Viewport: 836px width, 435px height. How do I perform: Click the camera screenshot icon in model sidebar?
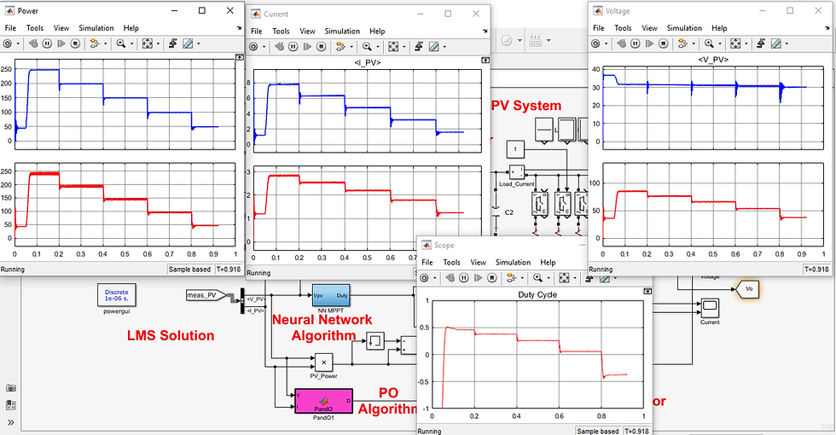pyautogui.click(x=10, y=388)
